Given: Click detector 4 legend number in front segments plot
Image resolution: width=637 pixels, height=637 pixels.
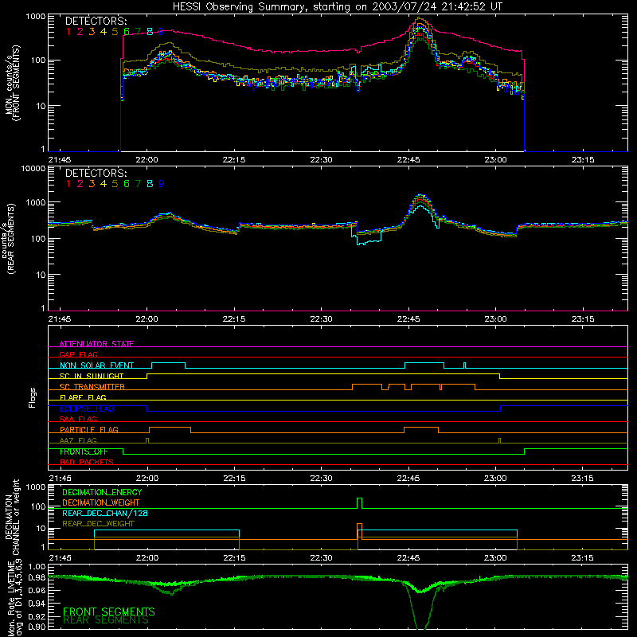Looking at the screenshot, I should click(104, 32).
